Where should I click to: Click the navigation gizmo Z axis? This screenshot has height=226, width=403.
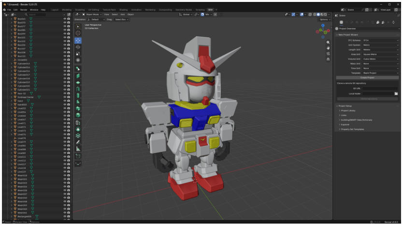[323, 26]
